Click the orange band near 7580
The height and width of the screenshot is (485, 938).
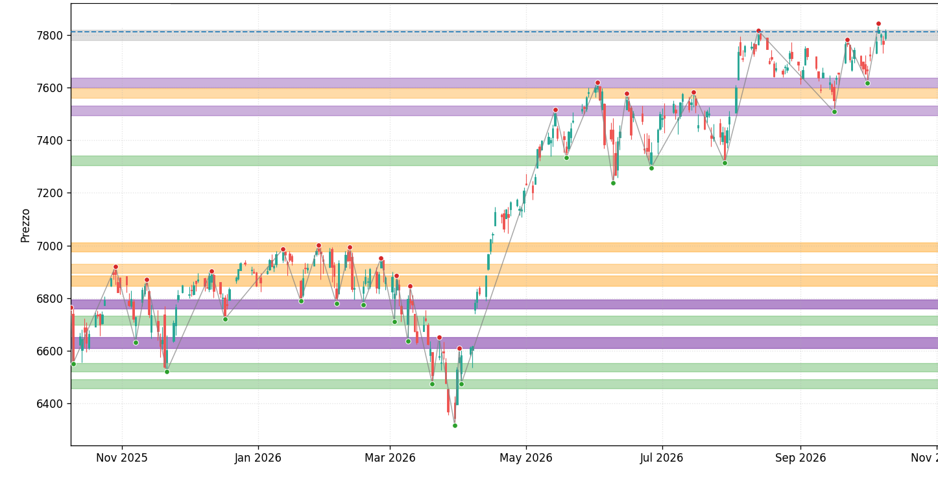[504, 93]
